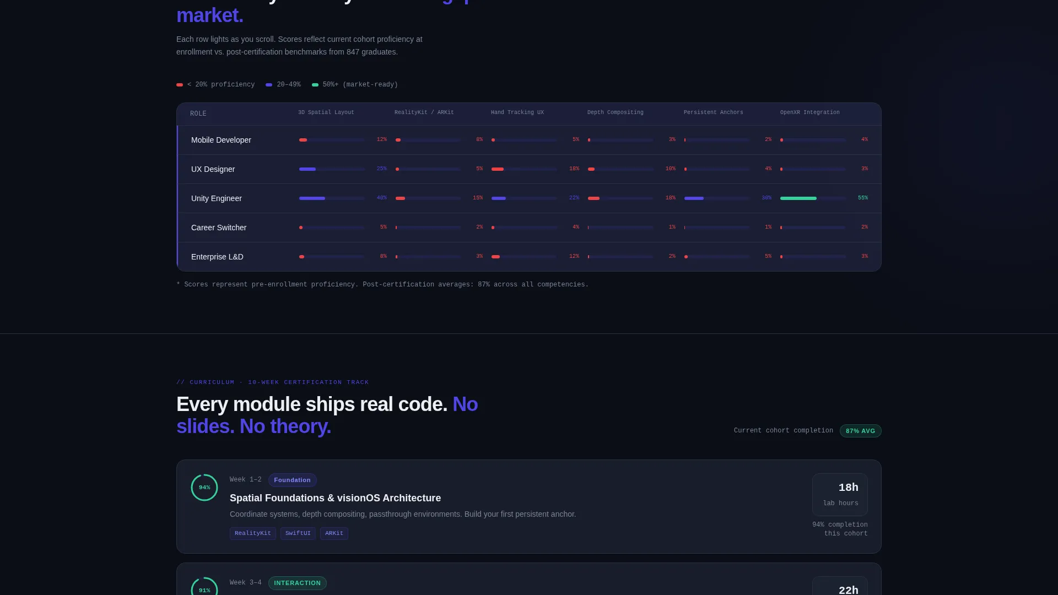The width and height of the screenshot is (1058, 595).
Task: Click the 18h lab hours box
Action: (840, 495)
